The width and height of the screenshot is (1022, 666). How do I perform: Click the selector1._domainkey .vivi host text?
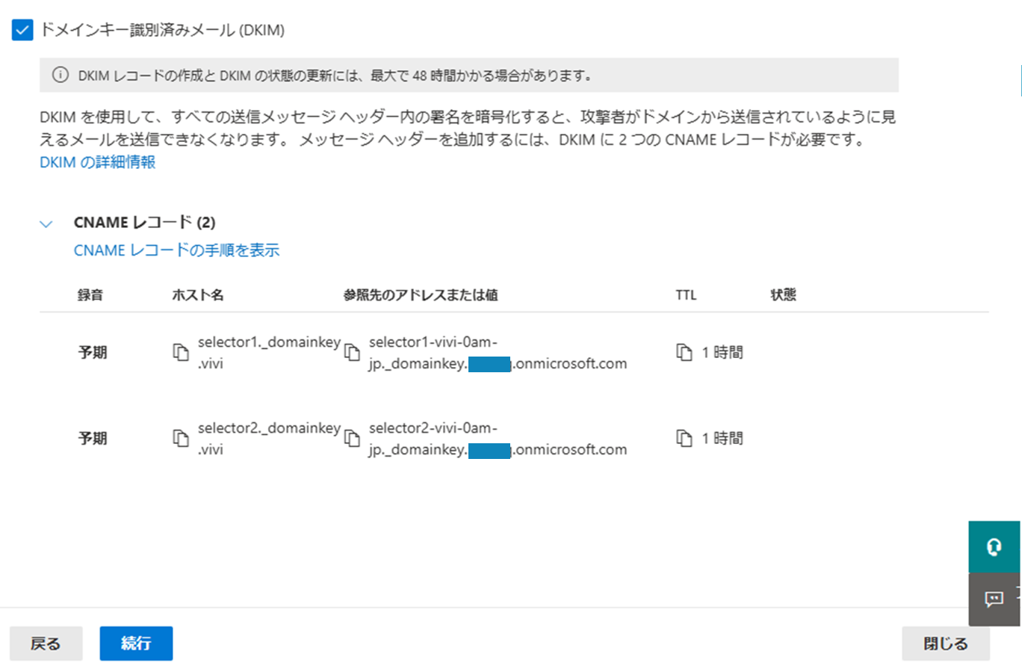coord(269,352)
